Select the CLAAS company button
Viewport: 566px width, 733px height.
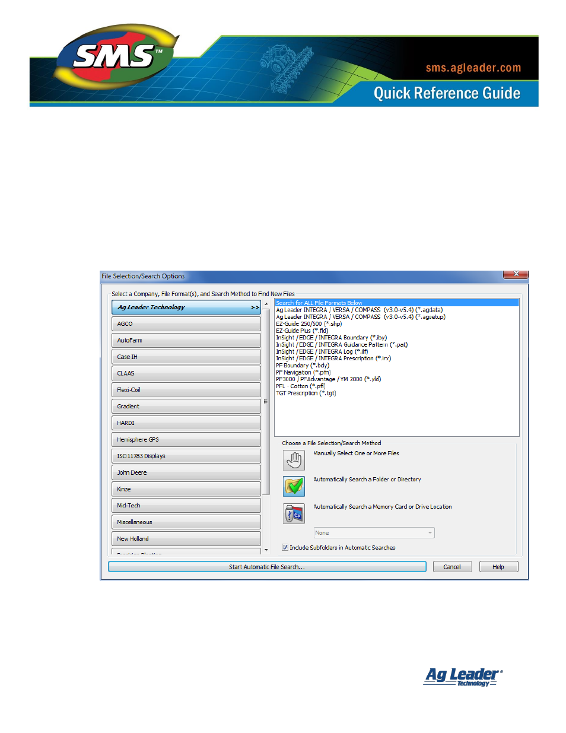point(186,373)
